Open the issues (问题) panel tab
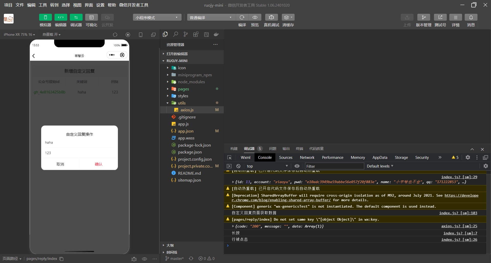The width and height of the screenshot is (491, 263). [273, 149]
